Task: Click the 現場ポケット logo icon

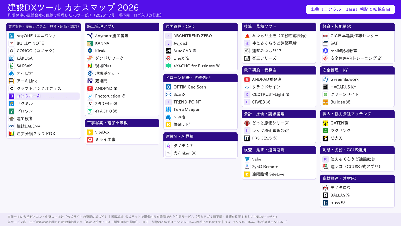Action: point(90,73)
